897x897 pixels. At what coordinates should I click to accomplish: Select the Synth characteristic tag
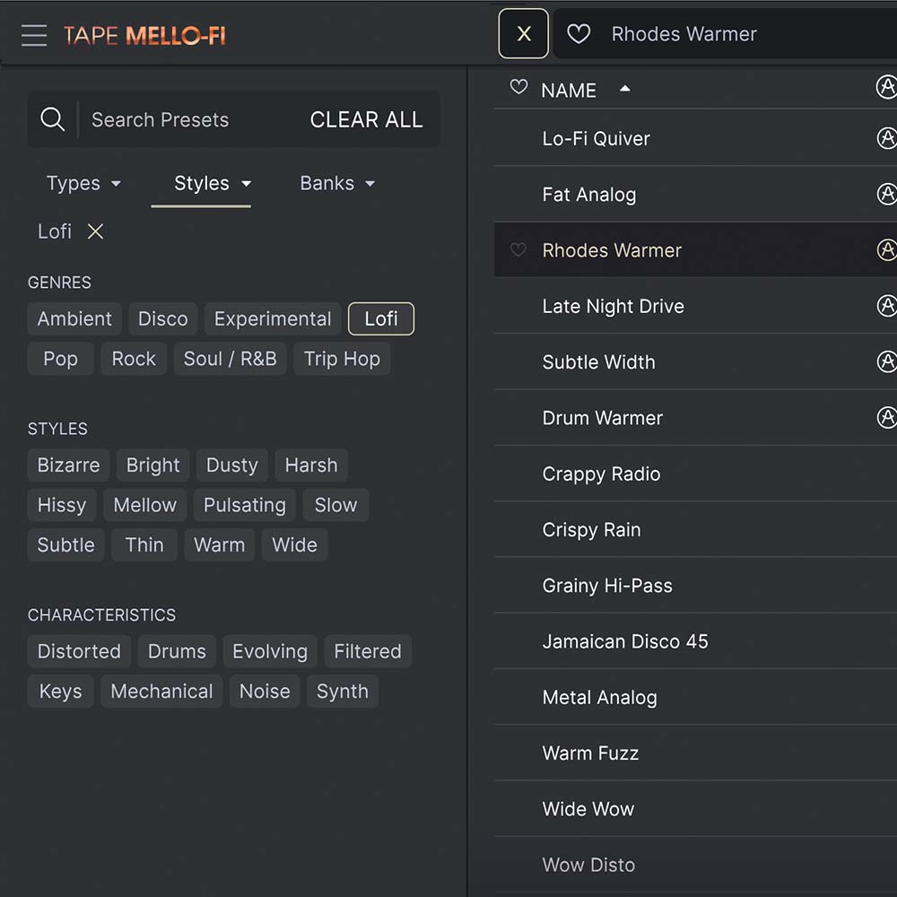pyautogui.click(x=342, y=691)
